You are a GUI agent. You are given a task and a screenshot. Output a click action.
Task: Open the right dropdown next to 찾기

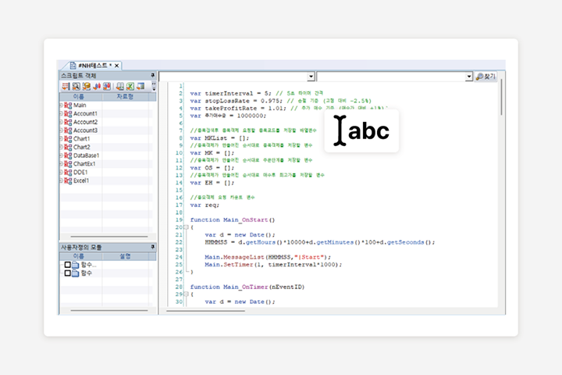coord(469,77)
